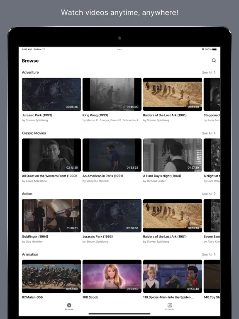Select the "108.Scoob" title text

click(90, 297)
